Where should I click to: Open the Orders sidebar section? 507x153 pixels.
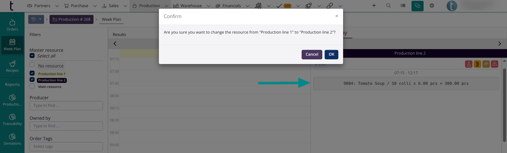point(12,25)
